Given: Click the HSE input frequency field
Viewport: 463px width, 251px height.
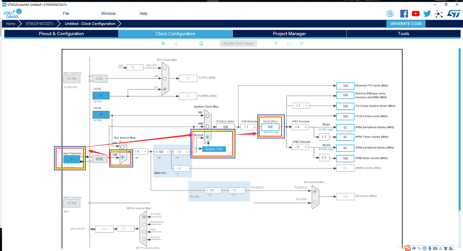Looking at the screenshot, I should (72, 159).
